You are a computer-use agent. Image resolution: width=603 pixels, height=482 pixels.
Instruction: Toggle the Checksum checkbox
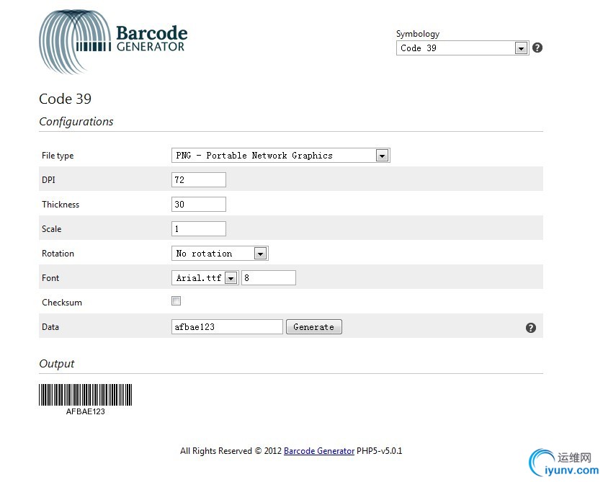point(176,301)
